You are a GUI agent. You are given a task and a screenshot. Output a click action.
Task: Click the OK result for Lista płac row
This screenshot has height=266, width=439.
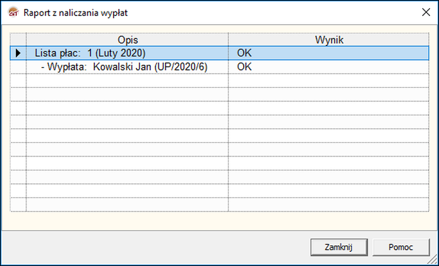coord(245,53)
